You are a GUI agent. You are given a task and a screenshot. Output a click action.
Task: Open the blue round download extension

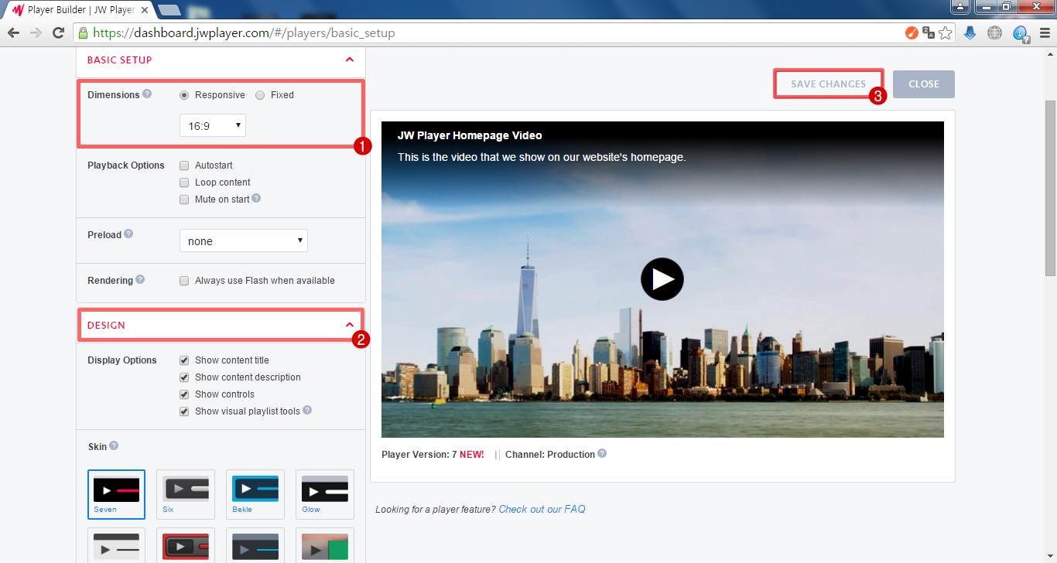point(1021,32)
